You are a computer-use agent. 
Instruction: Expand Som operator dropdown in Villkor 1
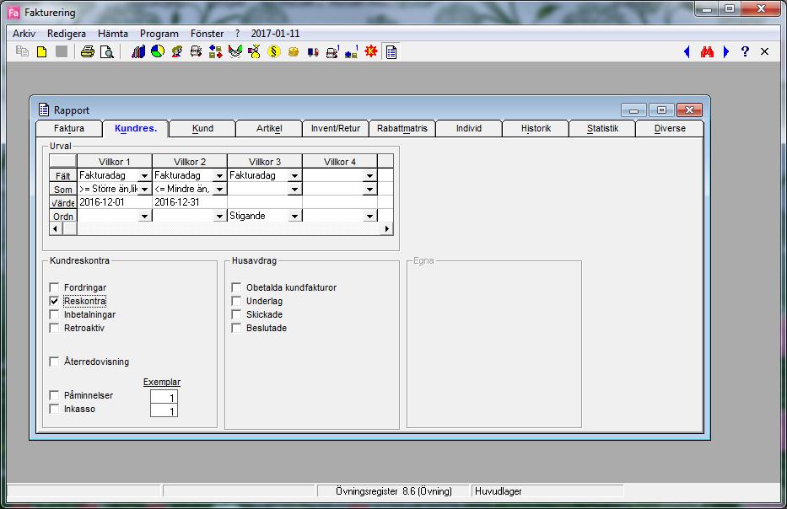click(x=144, y=189)
